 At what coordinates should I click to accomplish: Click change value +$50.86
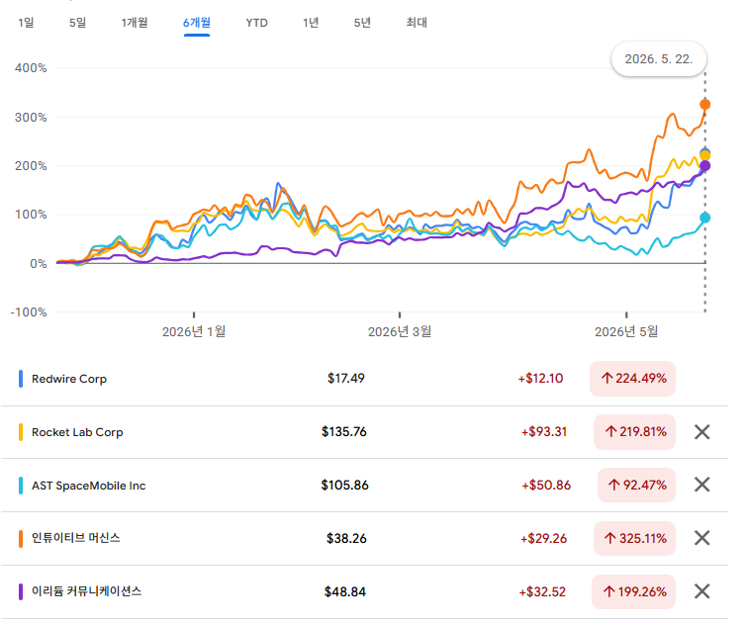pyautogui.click(x=546, y=485)
